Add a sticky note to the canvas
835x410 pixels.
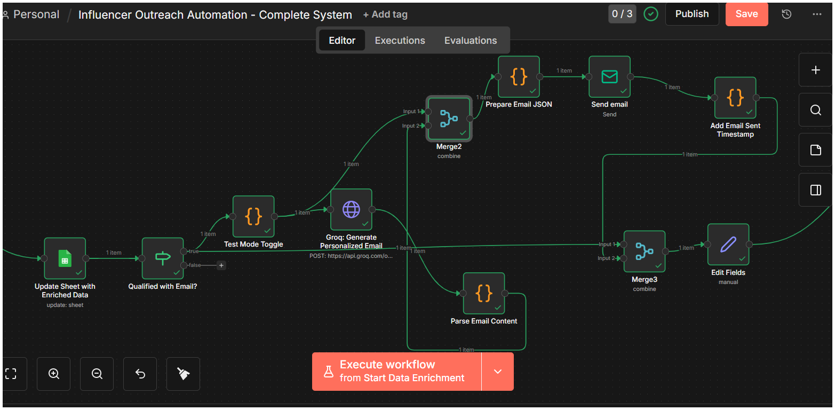tap(815, 150)
